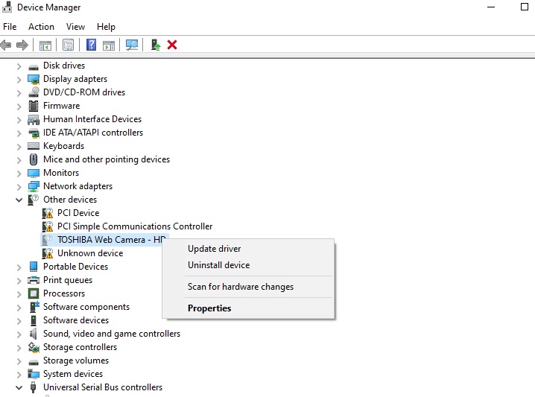Minimize the Device Manager window

(491, 7)
